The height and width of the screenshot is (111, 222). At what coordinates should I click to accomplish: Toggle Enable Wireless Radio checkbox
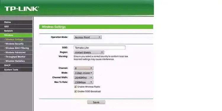[x=75, y=87]
